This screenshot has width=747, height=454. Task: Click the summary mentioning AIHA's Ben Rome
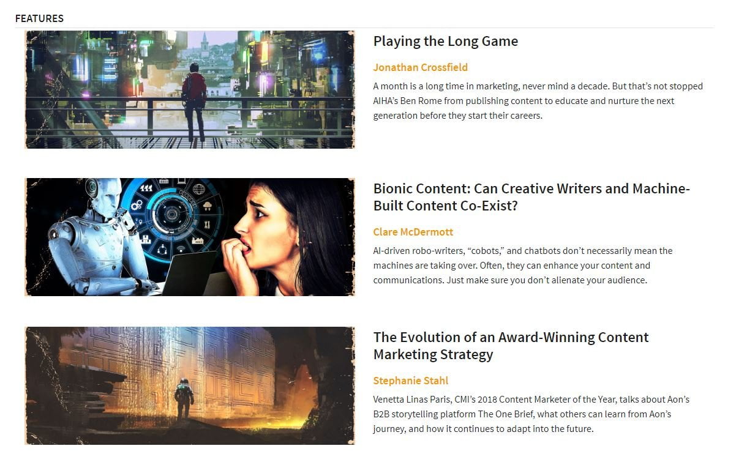(x=538, y=101)
